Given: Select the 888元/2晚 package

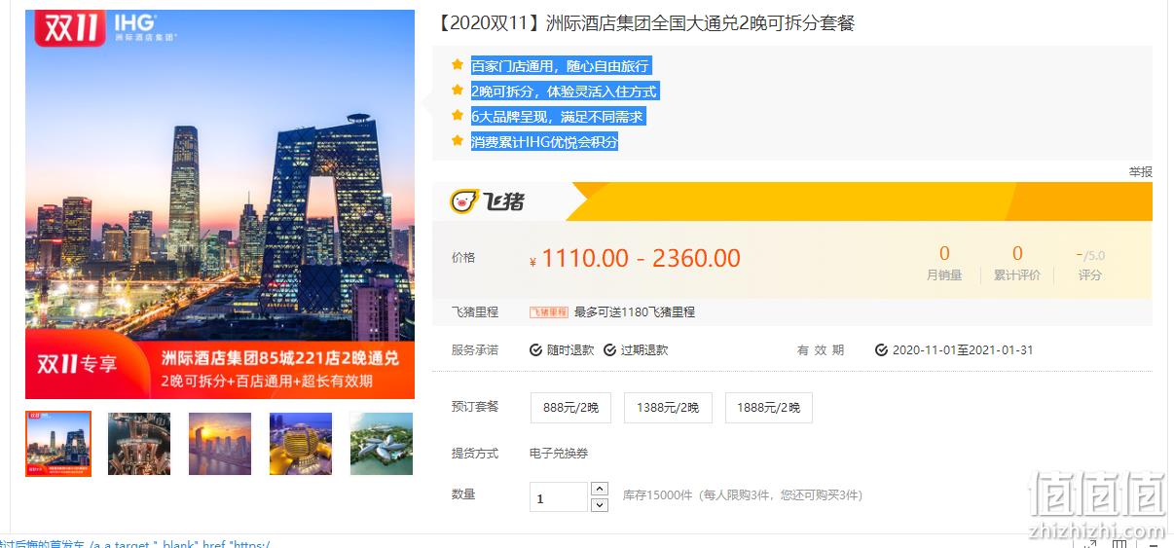Looking at the screenshot, I should (x=570, y=408).
